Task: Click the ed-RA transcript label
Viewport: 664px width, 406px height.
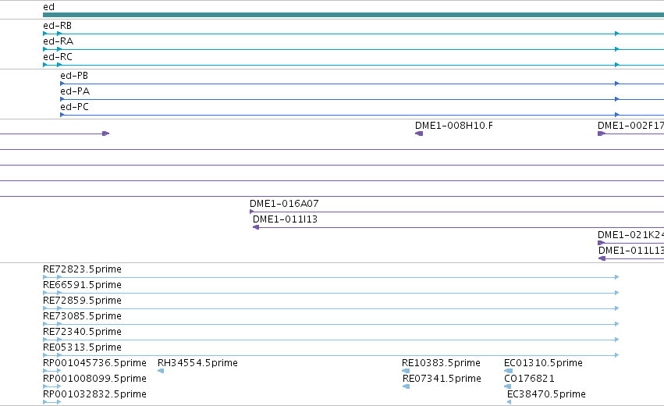Action: pyautogui.click(x=58, y=41)
